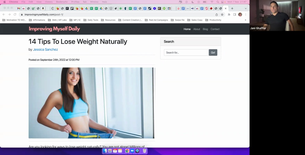Click the Wi-Fi icon in the menu bar
The image size is (305, 155).
click(212, 2)
